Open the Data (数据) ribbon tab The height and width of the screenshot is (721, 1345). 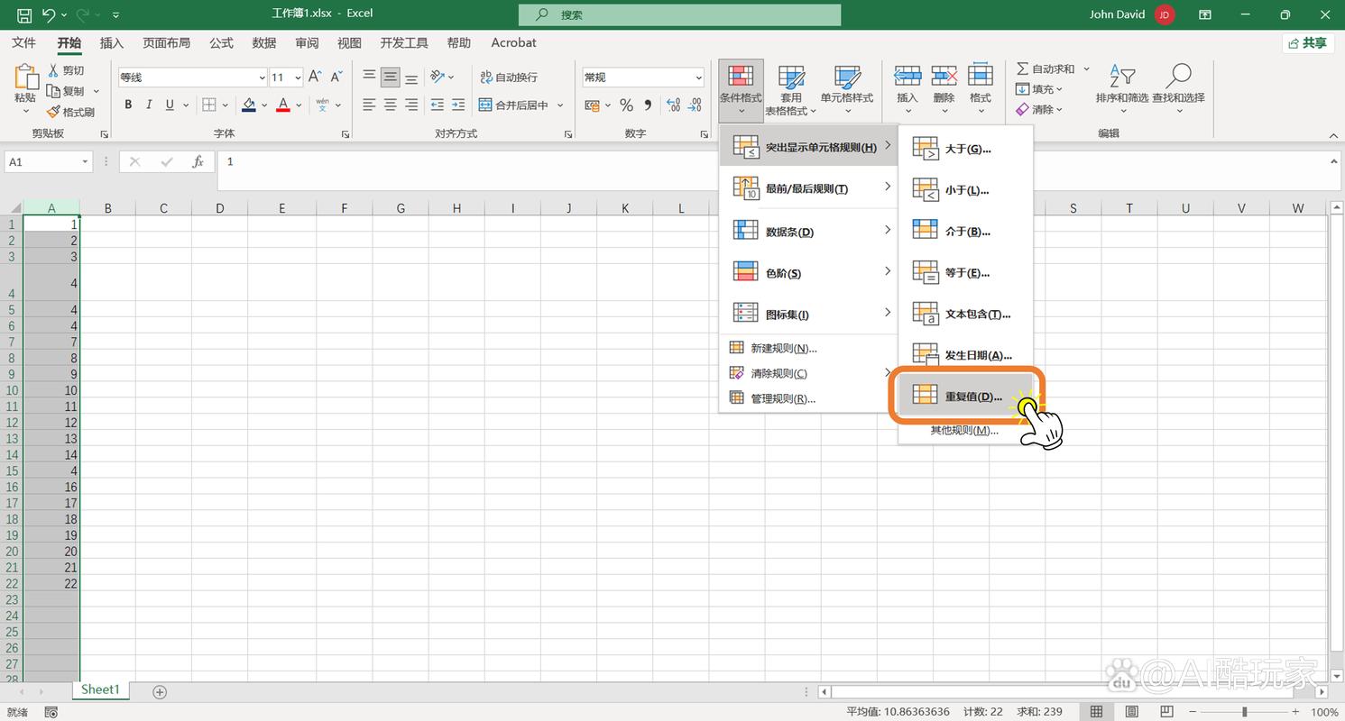point(264,43)
